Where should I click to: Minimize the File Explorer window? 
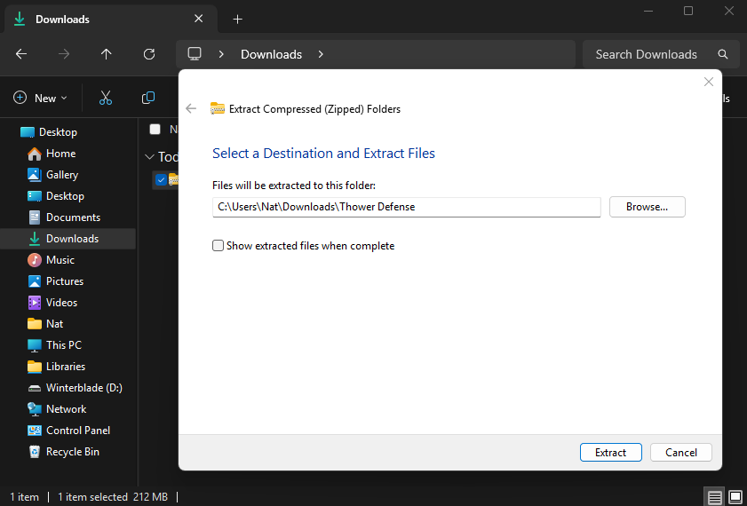click(648, 11)
